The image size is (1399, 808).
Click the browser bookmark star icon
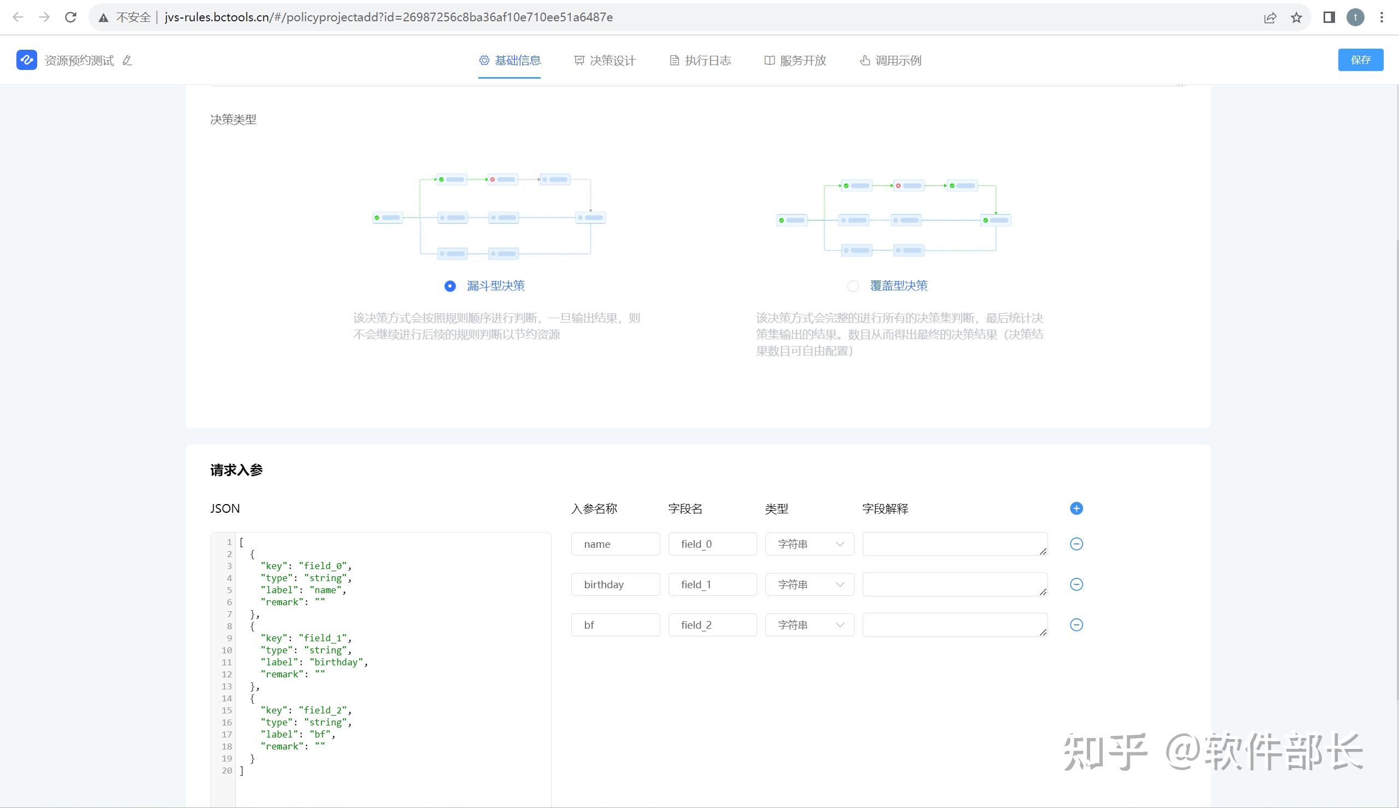[1296, 17]
